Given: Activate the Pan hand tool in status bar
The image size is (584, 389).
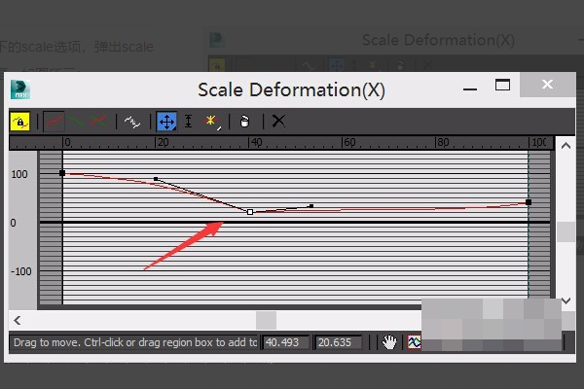Looking at the screenshot, I should 389,342.
